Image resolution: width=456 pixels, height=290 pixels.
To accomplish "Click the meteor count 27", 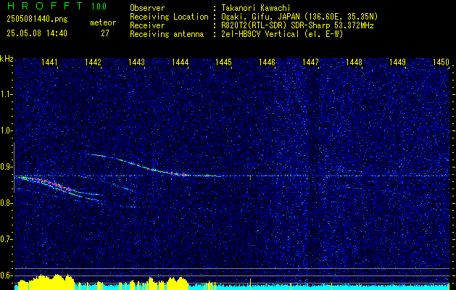I will [104, 33].
